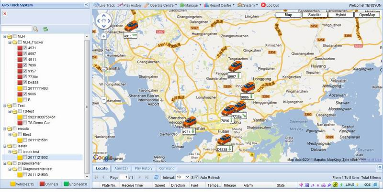Check the 2011111403 vehicle checkbox
The image size is (383, 192).
click(25, 88)
